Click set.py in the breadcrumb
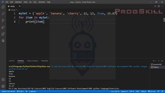 (x=13, y=10)
